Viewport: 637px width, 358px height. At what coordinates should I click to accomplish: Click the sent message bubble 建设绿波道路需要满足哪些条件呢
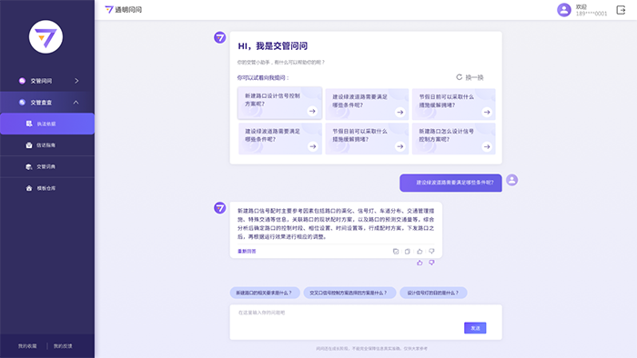click(x=451, y=183)
